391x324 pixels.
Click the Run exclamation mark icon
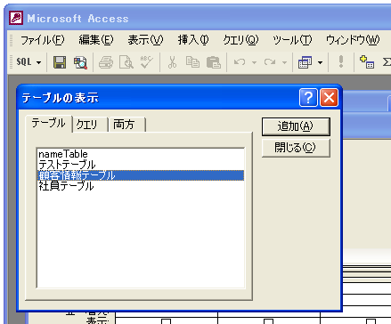341,61
